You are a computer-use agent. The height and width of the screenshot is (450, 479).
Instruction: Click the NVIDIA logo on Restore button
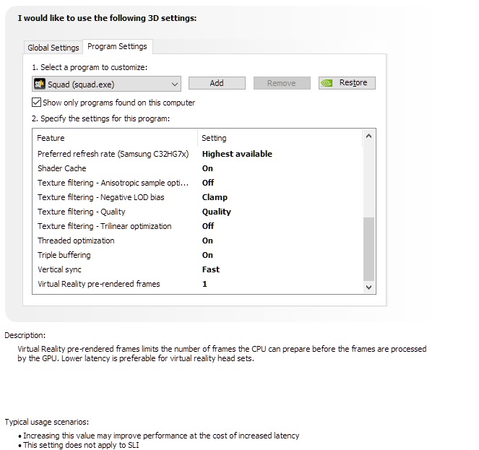pyautogui.click(x=328, y=83)
